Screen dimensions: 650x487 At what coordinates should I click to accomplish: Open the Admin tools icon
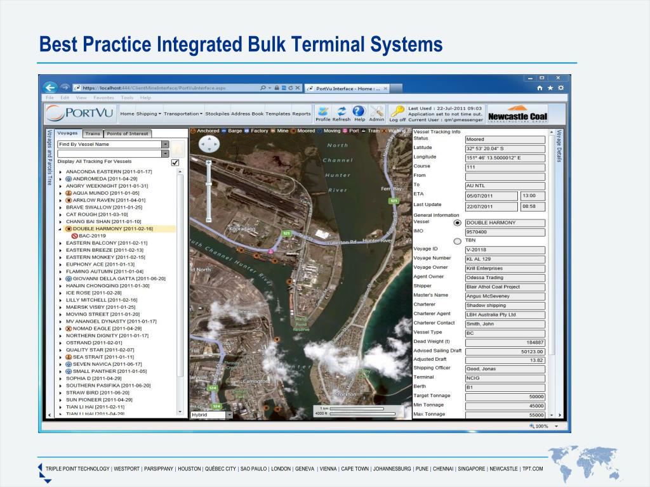[376, 111]
